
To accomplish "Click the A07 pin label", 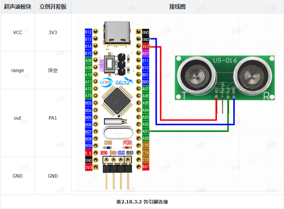I will click(x=145, y=89).
